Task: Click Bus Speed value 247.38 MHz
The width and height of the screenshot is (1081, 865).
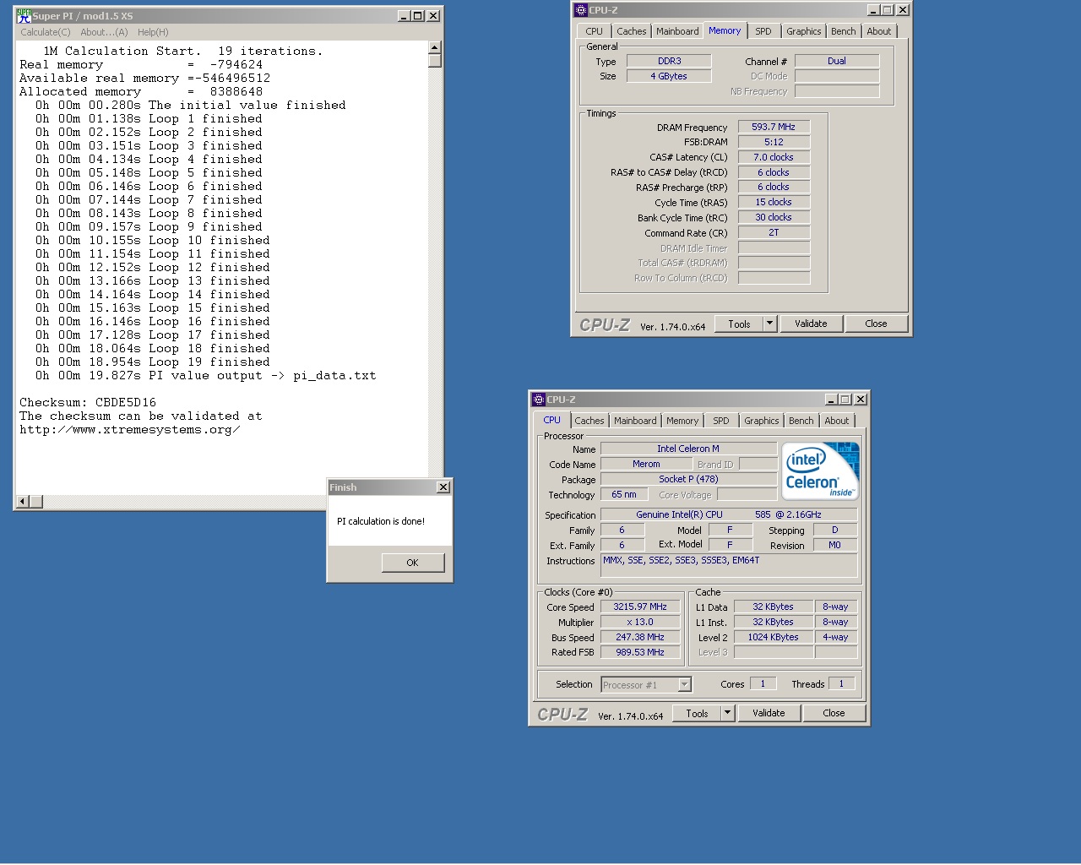Action: pos(640,637)
